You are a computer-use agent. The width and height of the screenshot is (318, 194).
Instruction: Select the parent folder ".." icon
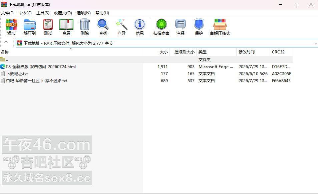3,59
